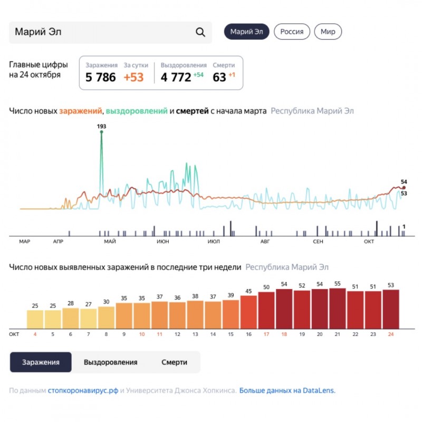Click the Выздоровления count 4 772

pos(176,78)
